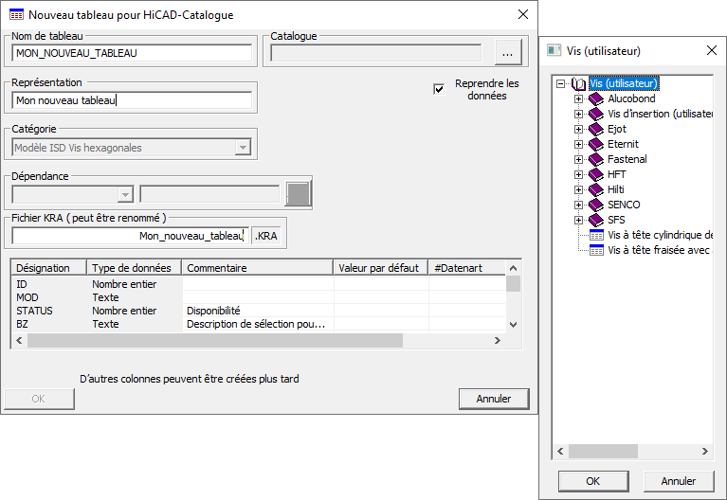Click the tree horizontal scrollbar thumb in Vis window

(x=603, y=452)
